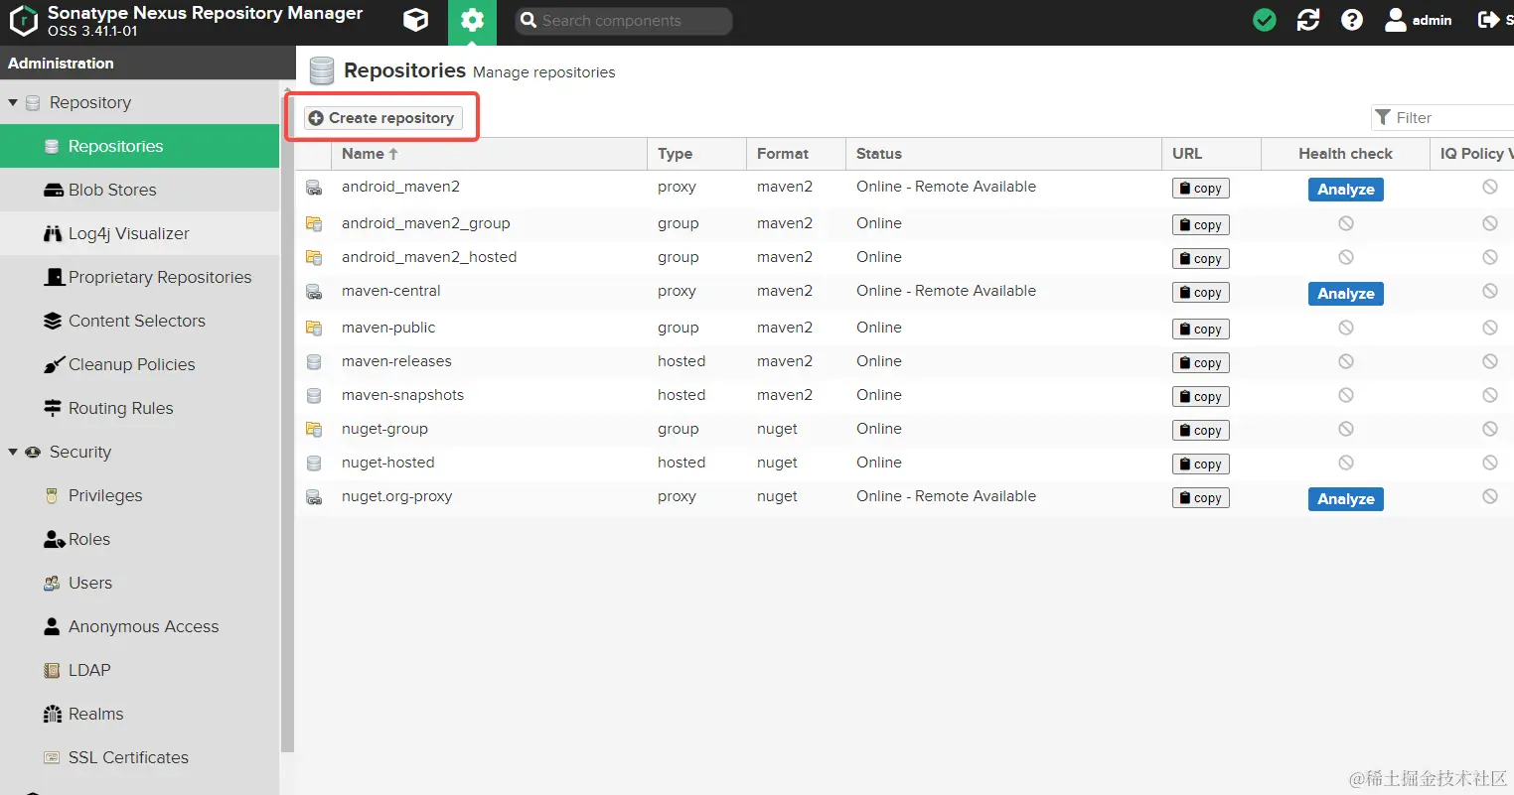Click group icon of maven-public row
Viewport: 1514px width, 795px height.
click(x=314, y=329)
